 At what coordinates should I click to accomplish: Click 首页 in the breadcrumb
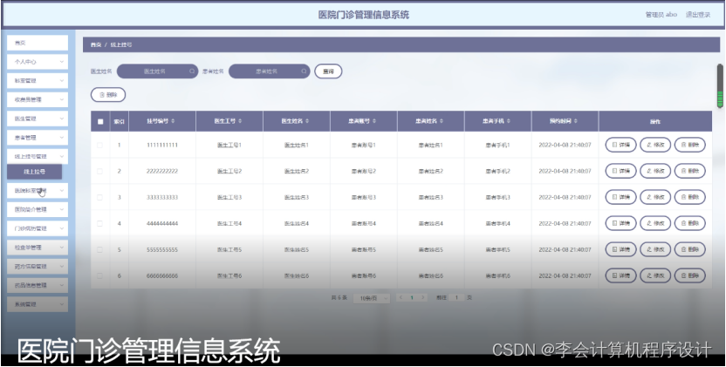pos(95,44)
